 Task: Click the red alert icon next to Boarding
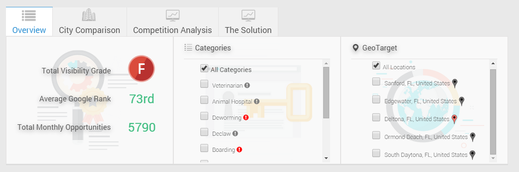[x=239, y=150]
